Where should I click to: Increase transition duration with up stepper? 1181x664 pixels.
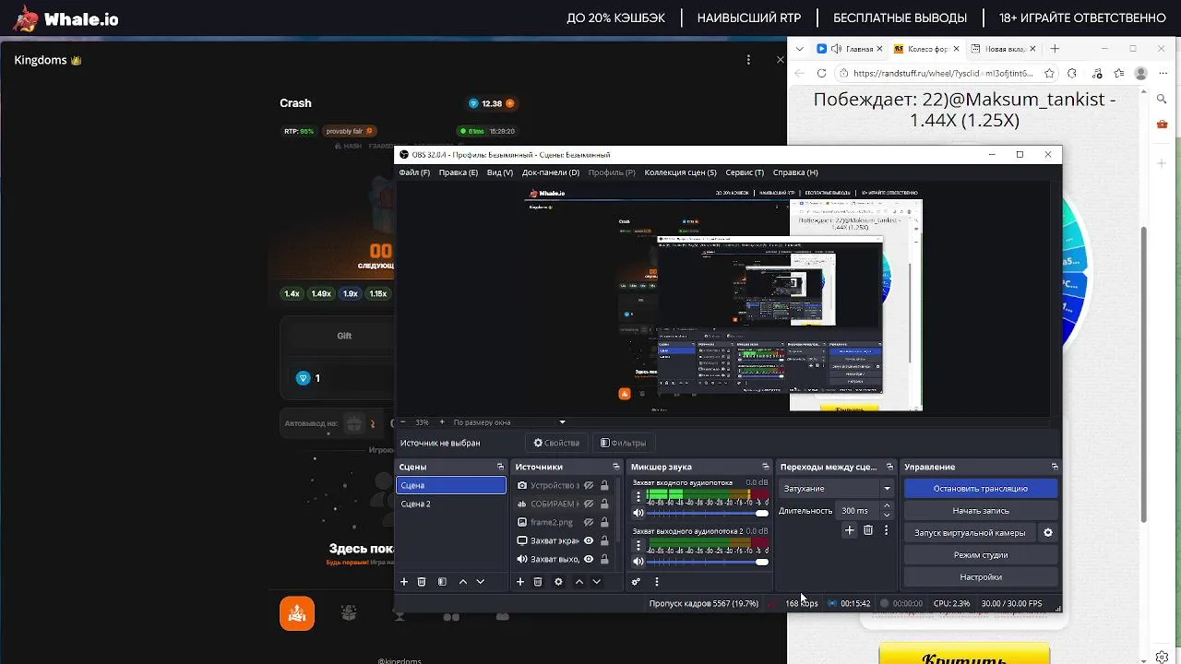click(887, 505)
